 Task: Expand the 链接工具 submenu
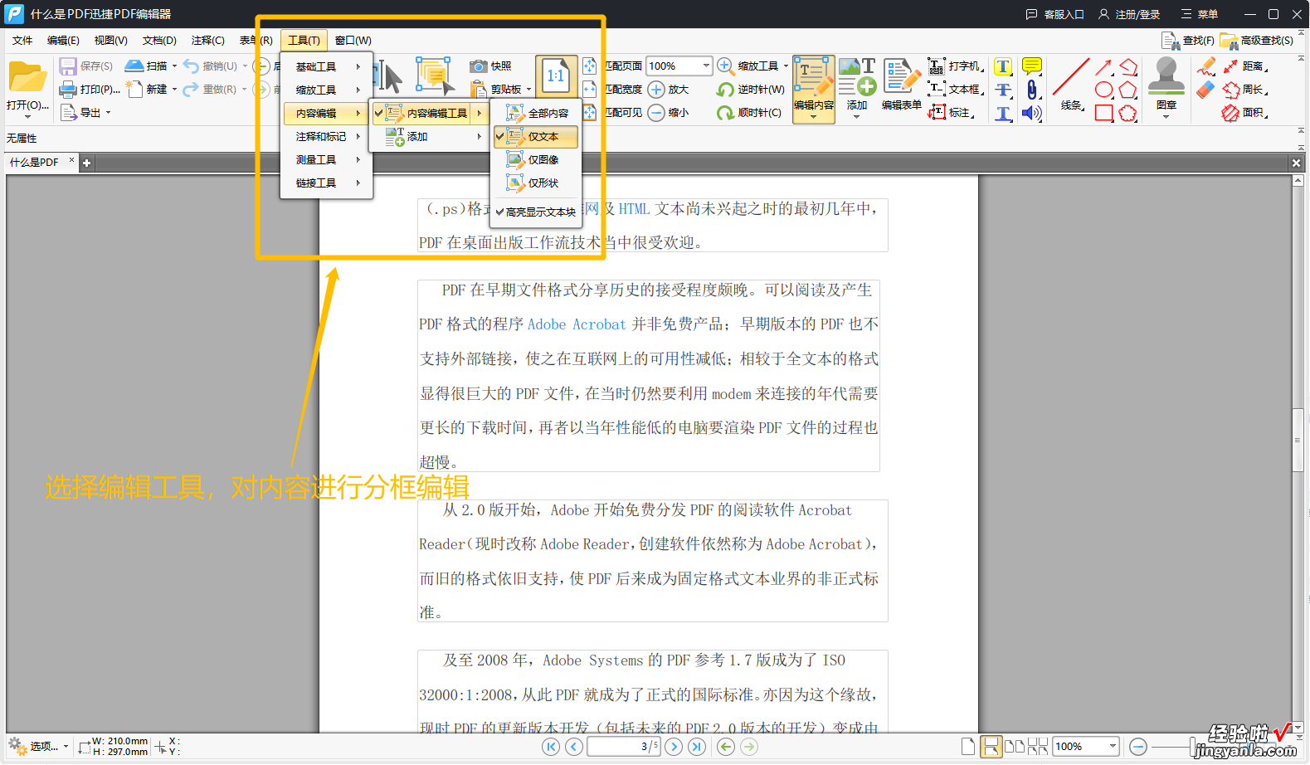coord(327,183)
